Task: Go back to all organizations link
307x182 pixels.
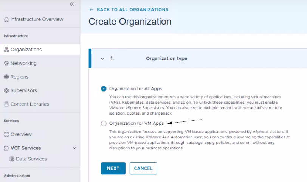Action: [x=129, y=9]
